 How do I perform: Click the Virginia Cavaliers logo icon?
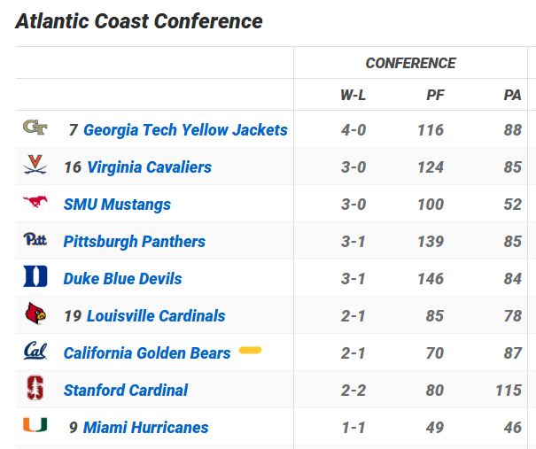(35, 166)
